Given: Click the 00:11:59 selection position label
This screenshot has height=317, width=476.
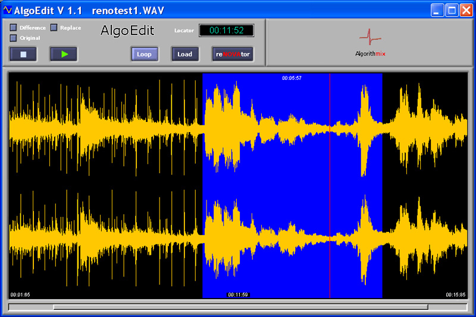Looking at the screenshot, I should pos(238,294).
